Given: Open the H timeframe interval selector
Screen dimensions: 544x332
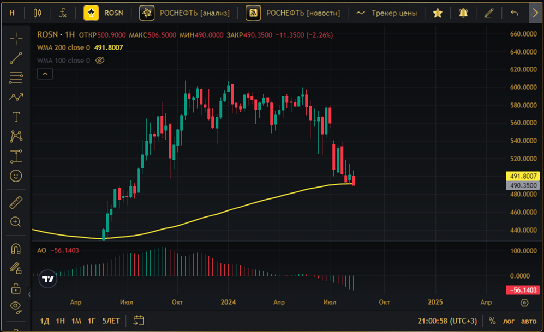Looking at the screenshot, I should click(x=12, y=13).
